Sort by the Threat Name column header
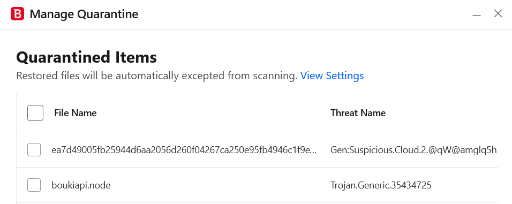Image resolution: width=512 pixels, height=204 pixels. (x=358, y=113)
